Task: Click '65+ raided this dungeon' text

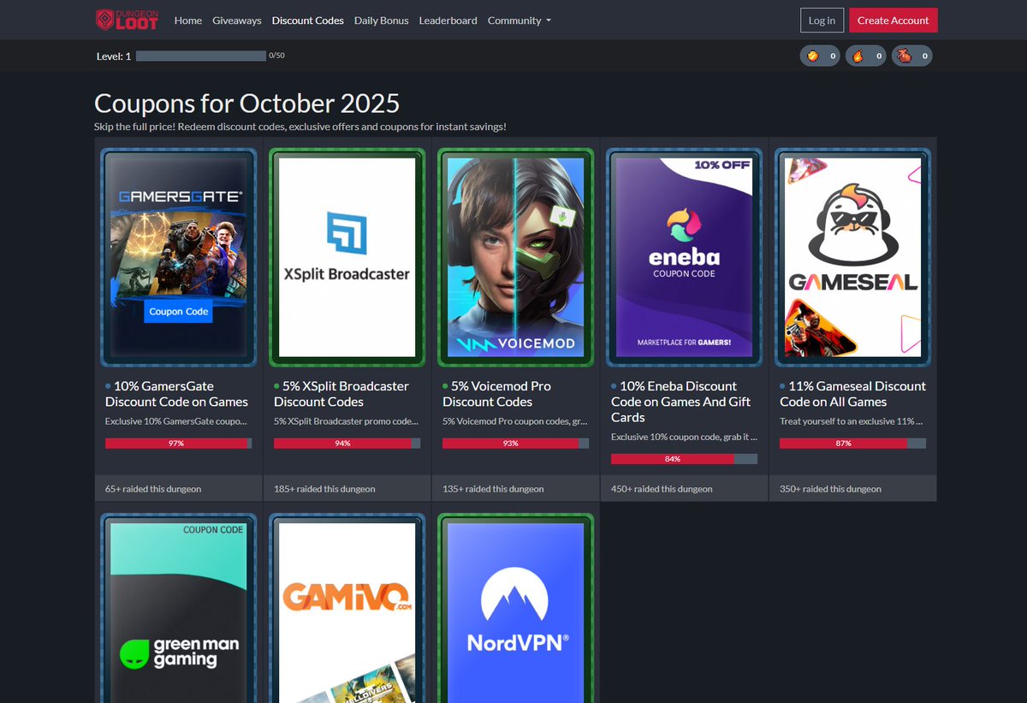Action: pyautogui.click(x=153, y=489)
